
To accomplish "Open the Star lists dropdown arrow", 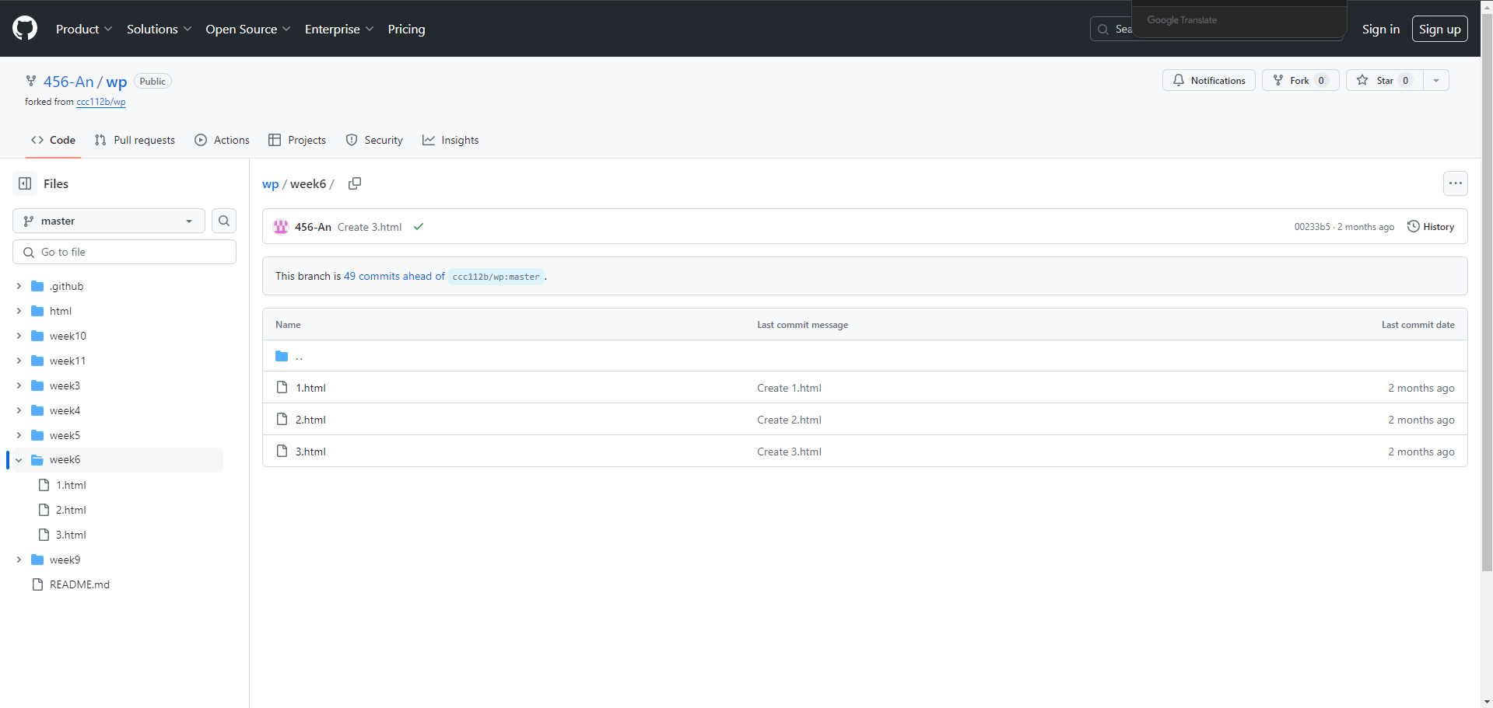I will 1436,80.
